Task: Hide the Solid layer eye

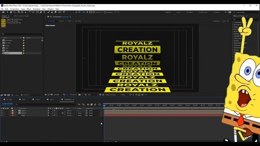Action: pyautogui.click(x=2, y=115)
